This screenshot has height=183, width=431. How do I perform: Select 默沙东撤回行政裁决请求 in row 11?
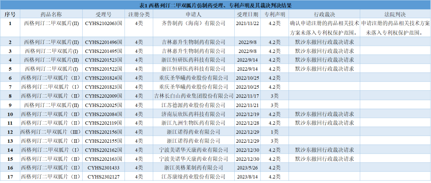[x=324, y=123]
